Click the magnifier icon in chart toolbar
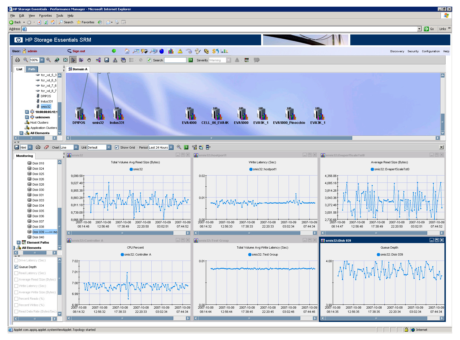The height and width of the screenshot is (340, 460). point(179,147)
